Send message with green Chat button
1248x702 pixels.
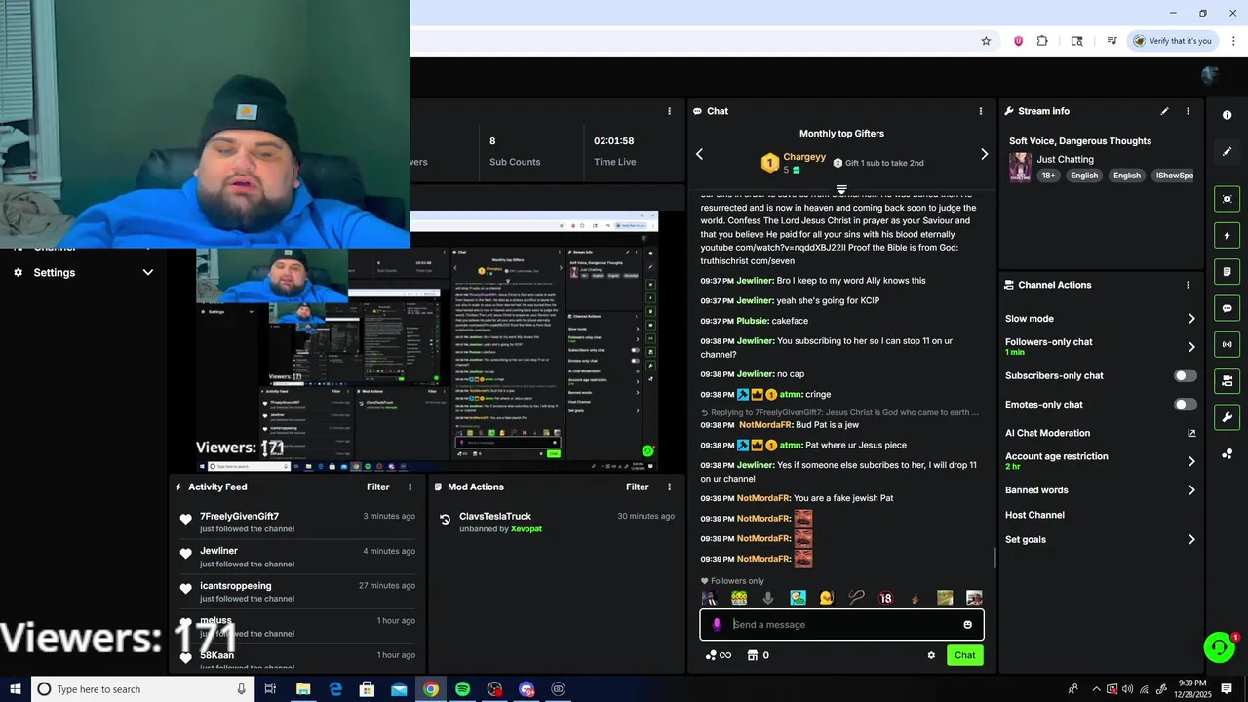point(964,655)
